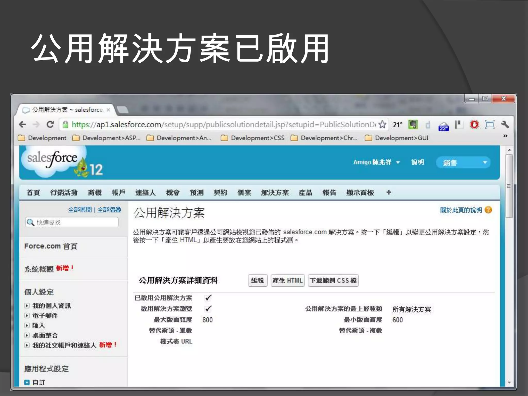Image resolution: width=528 pixels, height=396 pixels.
Task: Click the 所有解決方案 value
Action: [411, 309]
